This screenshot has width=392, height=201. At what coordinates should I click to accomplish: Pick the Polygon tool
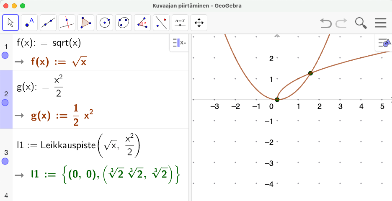tap(86, 23)
